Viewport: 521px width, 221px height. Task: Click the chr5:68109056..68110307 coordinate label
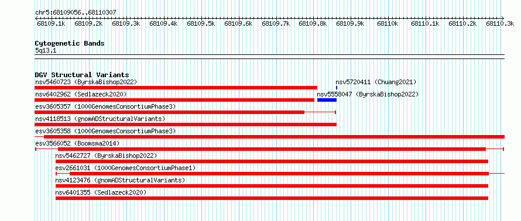click(x=76, y=13)
